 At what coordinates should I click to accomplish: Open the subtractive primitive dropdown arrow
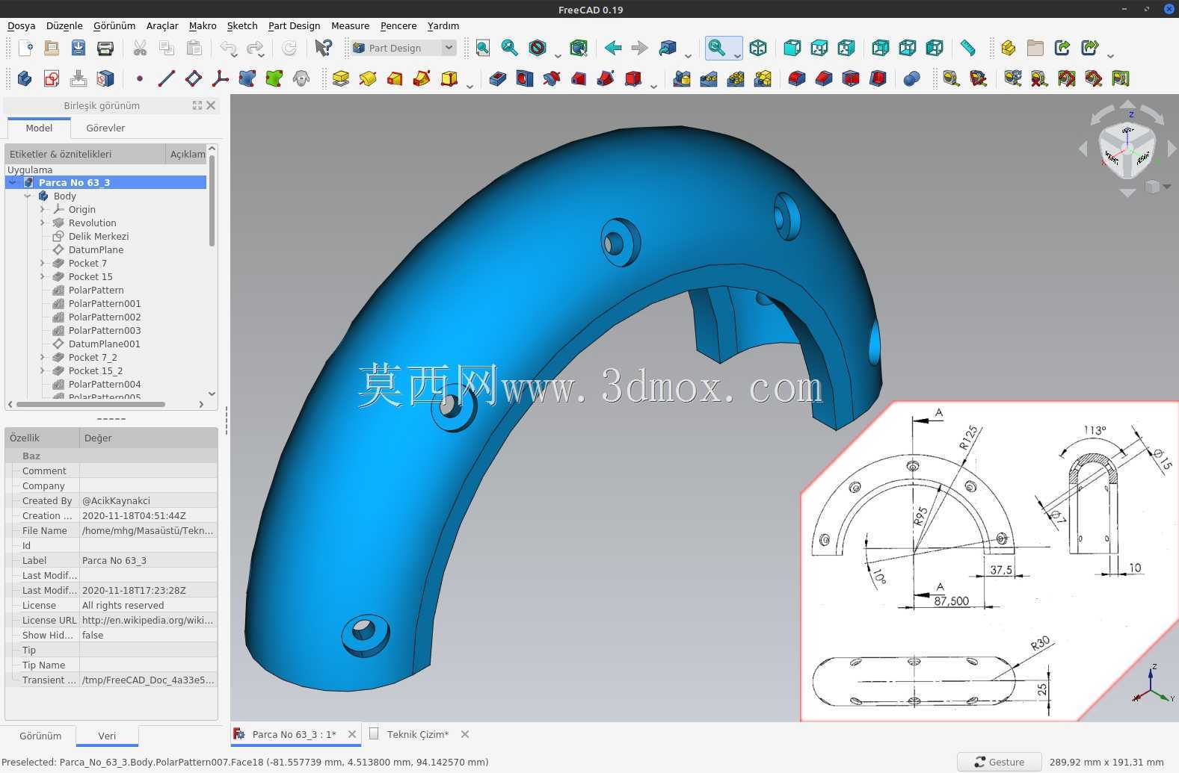[653, 85]
